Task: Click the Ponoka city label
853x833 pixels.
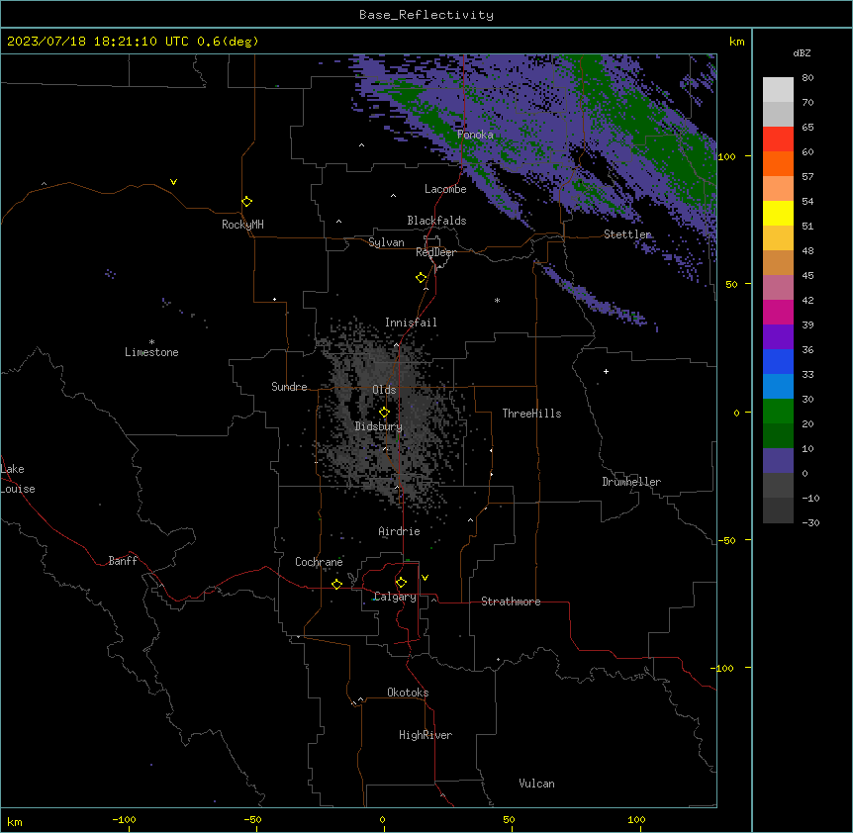Action: (x=475, y=135)
